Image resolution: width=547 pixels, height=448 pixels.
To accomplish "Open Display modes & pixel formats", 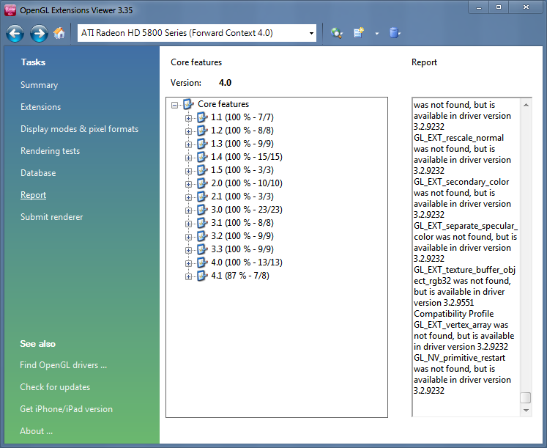I will coord(80,129).
